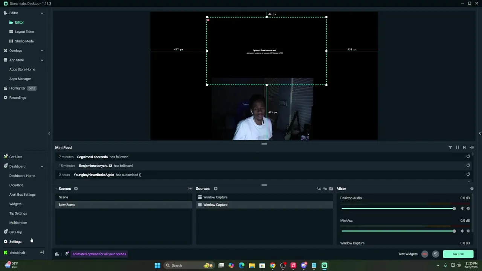
Task: Start recording with REC button
Action: pyautogui.click(x=425, y=254)
